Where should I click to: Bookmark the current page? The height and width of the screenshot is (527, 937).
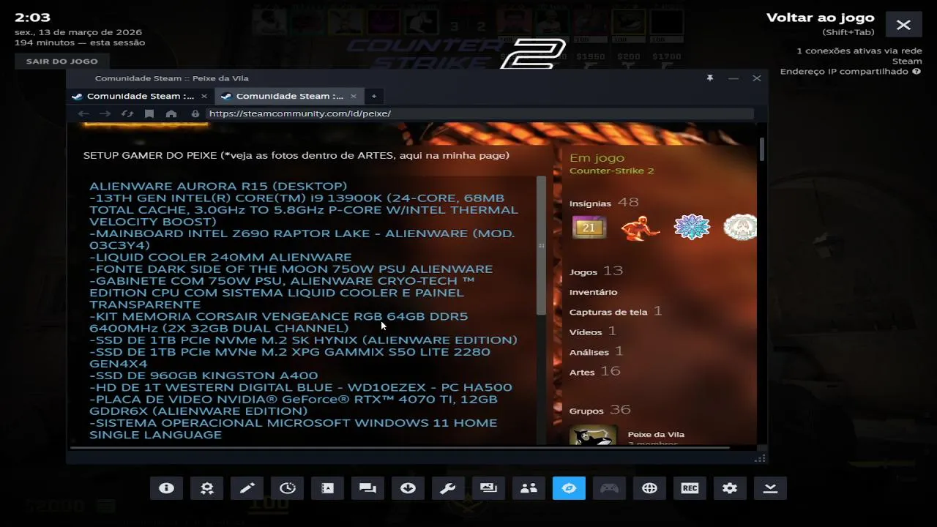(149, 113)
